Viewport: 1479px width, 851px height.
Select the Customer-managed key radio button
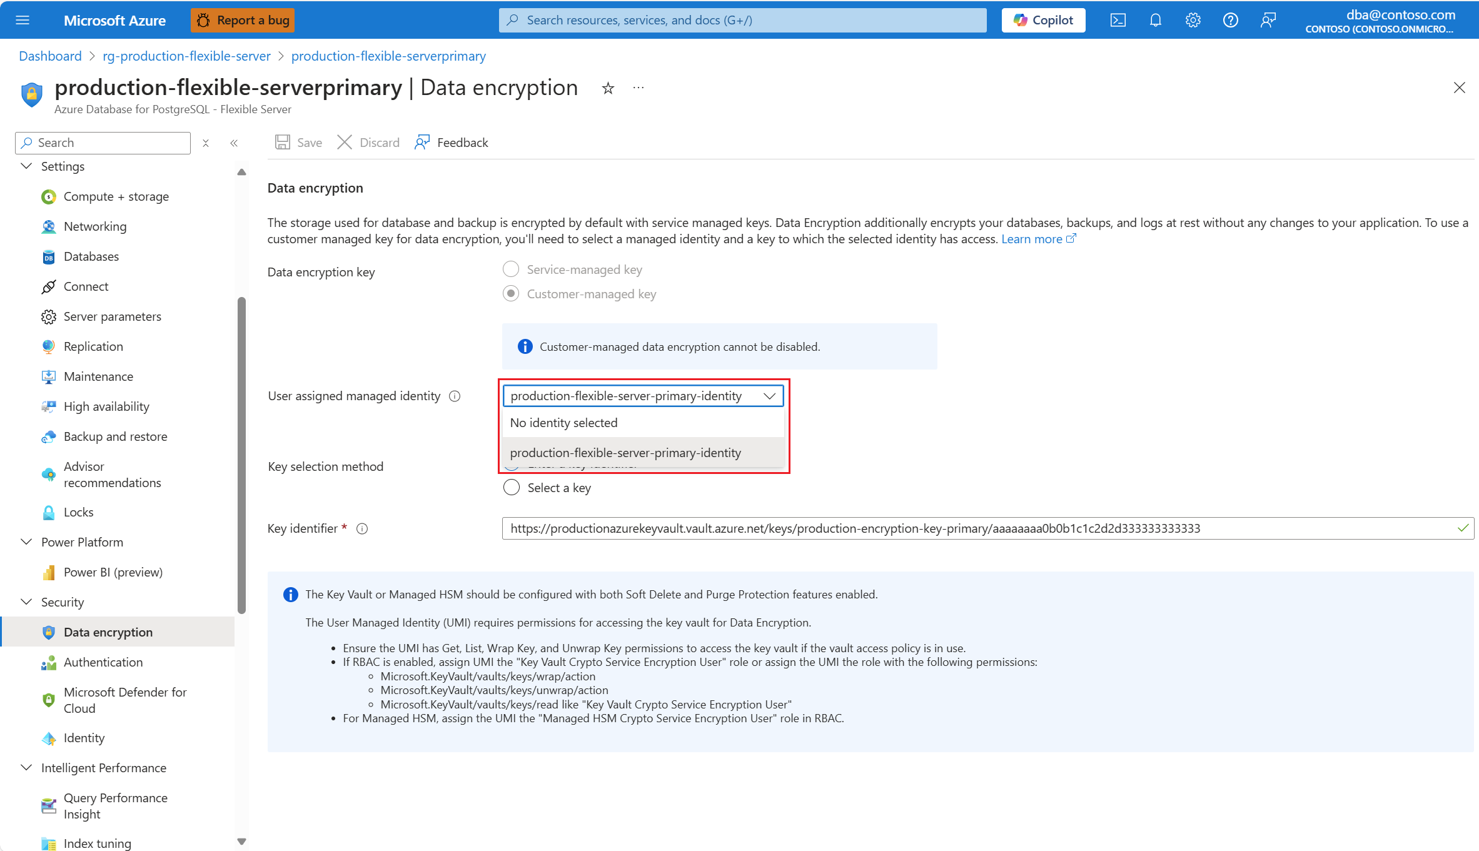(x=511, y=294)
